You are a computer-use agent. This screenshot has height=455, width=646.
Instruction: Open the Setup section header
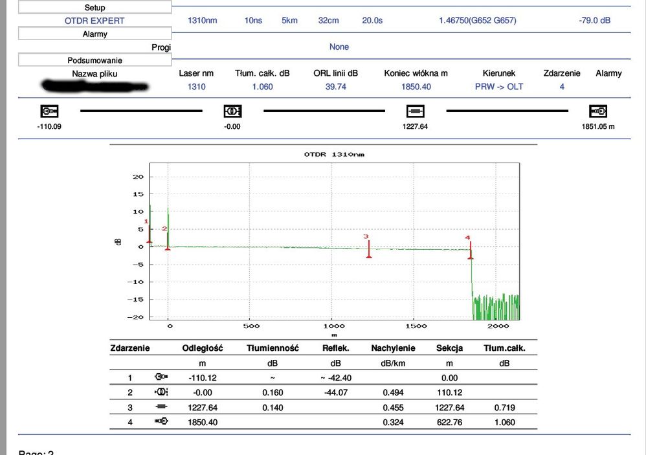point(95,7)
